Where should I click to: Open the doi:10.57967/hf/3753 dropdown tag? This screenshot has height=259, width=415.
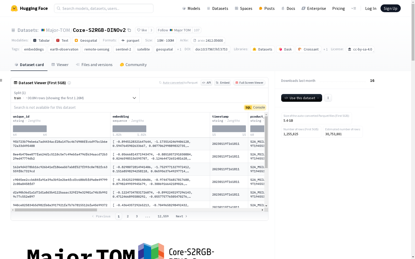pyautogui.click(x=211, y=49)
